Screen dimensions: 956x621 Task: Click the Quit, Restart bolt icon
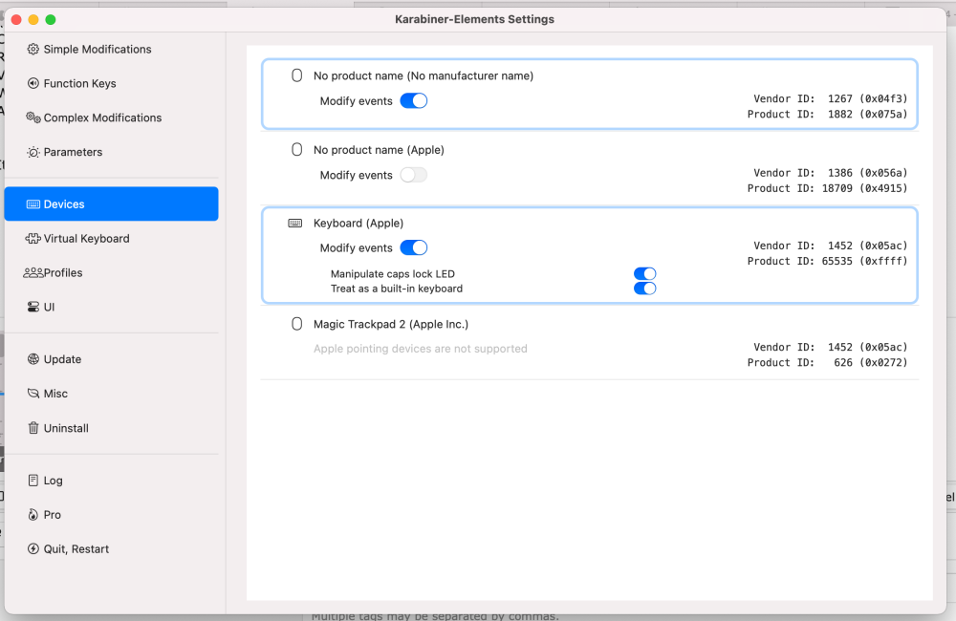pos(33,549)
